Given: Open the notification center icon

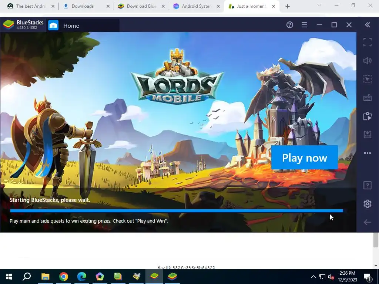Looking at the screenshot, I should coord(367,277).
